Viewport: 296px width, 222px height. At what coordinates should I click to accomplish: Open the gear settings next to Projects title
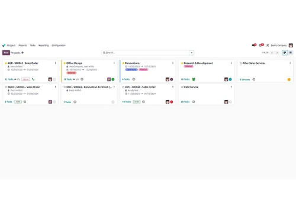click(22, 53)
